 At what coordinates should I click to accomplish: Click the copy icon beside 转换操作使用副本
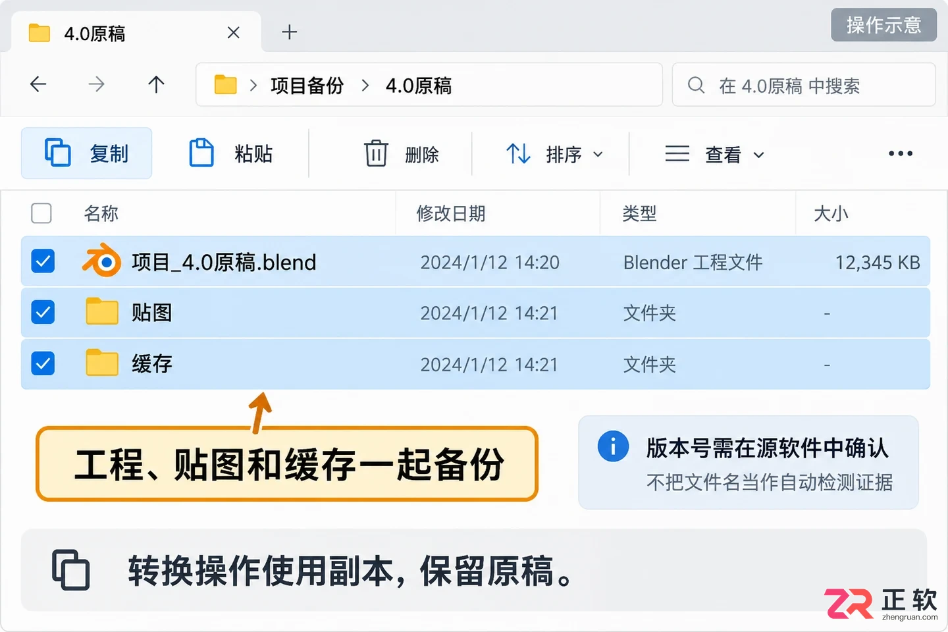pyautogui.click(x=71, y=569)
